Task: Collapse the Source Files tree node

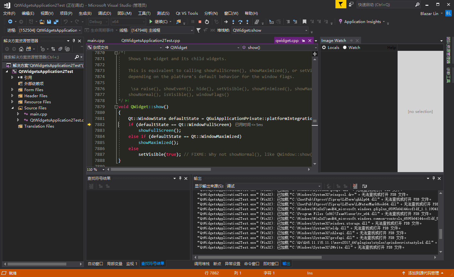Action: 12,108
